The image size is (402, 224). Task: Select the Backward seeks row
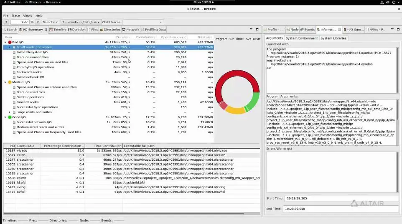click(109, 72)
